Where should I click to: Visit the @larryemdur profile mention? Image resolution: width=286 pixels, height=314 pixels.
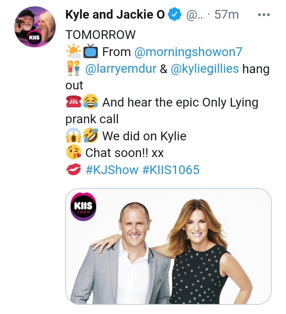[x=121, y=69]
